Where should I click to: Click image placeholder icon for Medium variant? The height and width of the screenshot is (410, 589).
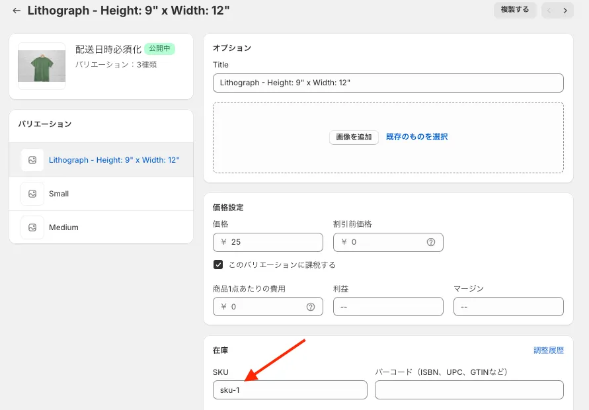(x=32, y=227)
